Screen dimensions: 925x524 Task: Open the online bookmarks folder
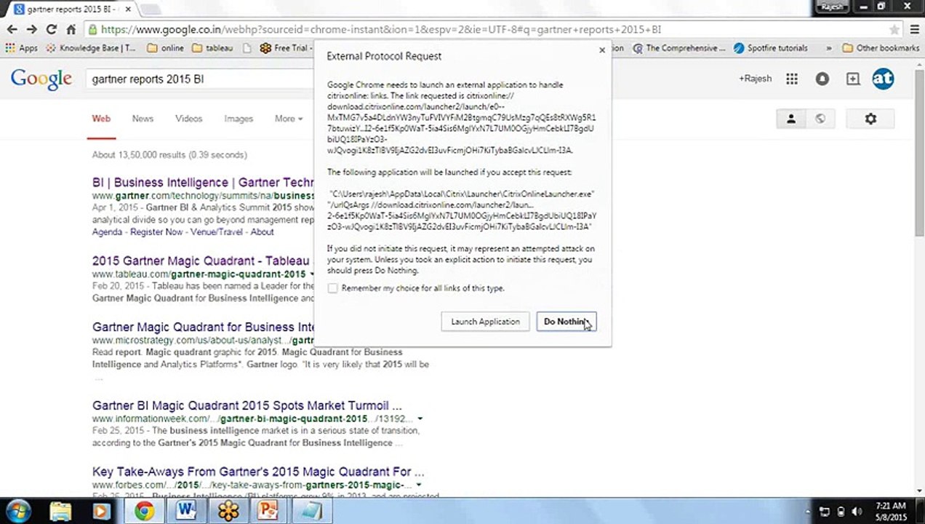click(x=165, y=48)
